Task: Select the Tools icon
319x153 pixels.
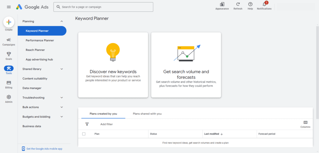Action: 9,68
